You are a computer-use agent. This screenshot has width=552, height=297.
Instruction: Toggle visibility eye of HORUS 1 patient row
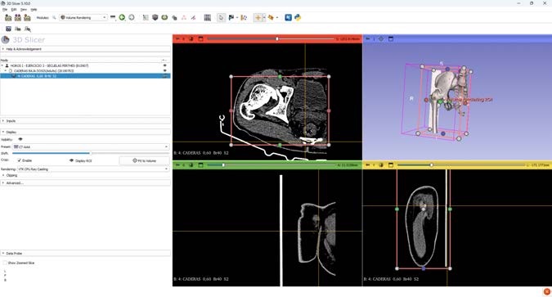click(164, 66)
